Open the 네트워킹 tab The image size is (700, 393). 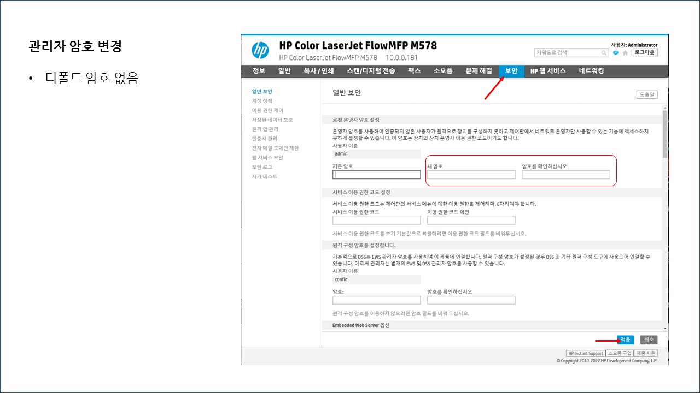pyautogui.click(x=591, y=71)
